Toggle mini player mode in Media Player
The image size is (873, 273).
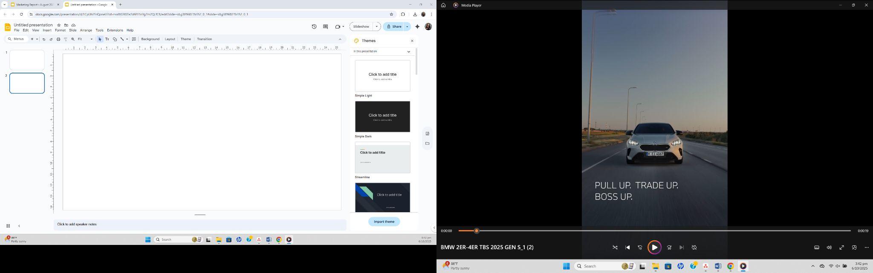854,247
